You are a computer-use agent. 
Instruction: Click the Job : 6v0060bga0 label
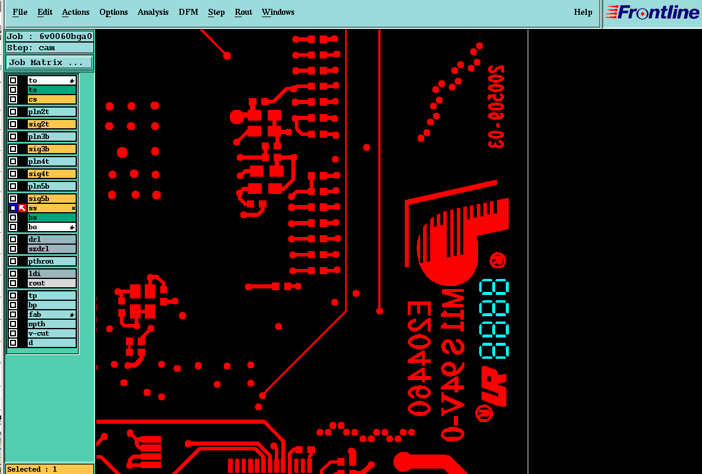coord(50,36)
